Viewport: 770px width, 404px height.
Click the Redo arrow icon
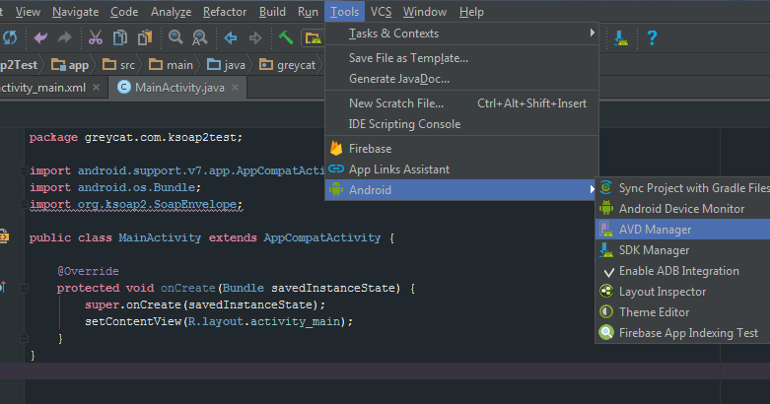pos(65,37)
